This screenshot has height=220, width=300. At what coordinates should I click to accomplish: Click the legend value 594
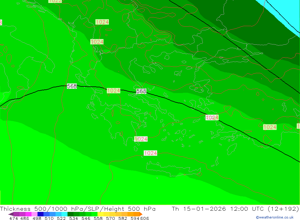click(135, 218)
